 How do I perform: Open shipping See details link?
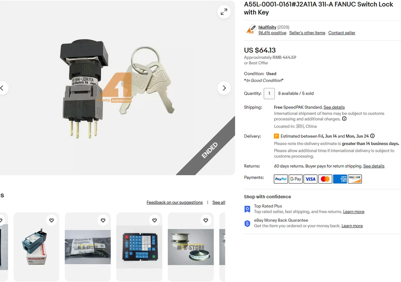coord(334,107)
